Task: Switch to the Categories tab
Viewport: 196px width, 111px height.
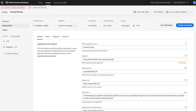Action: coord(56,37)
